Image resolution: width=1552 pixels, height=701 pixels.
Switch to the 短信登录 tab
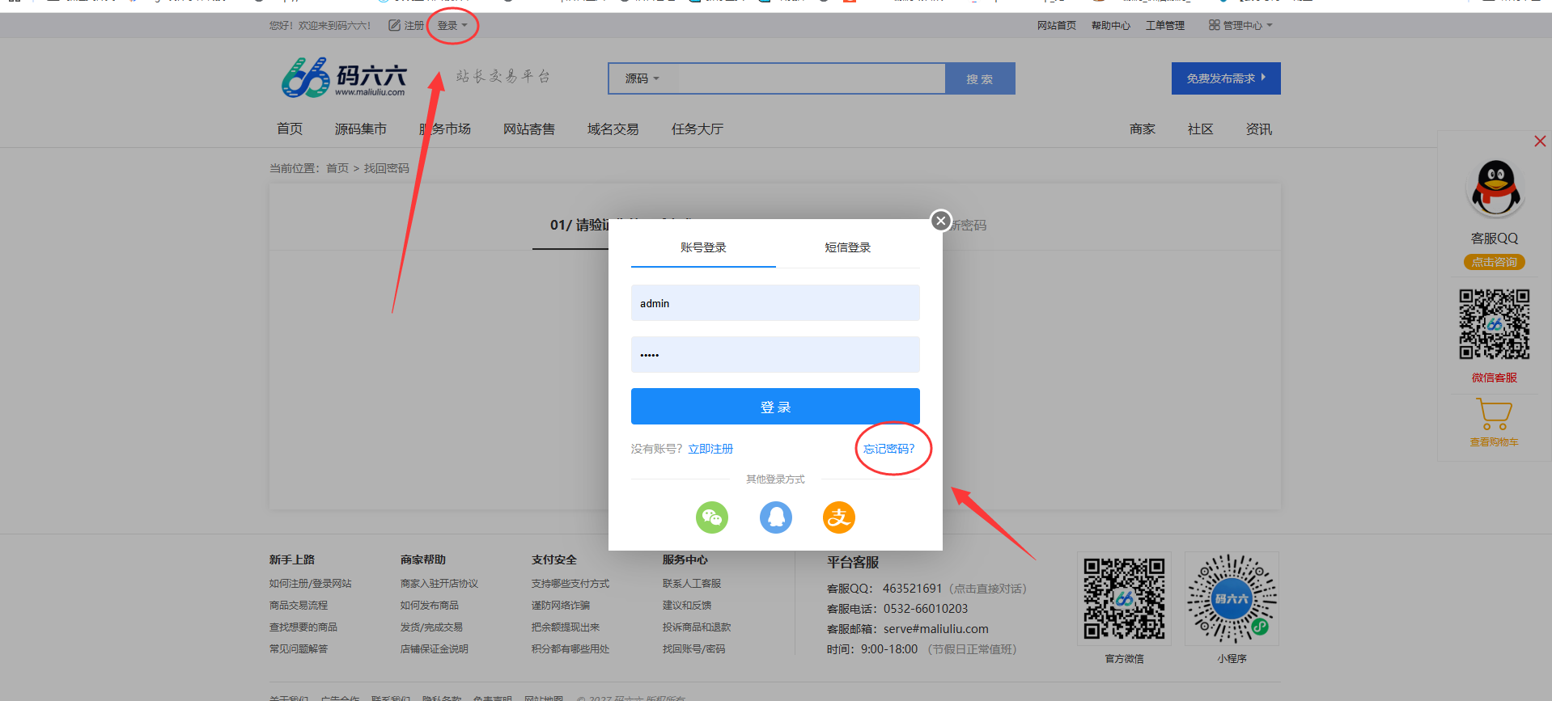pyautogui.click(x=847, y=247)
